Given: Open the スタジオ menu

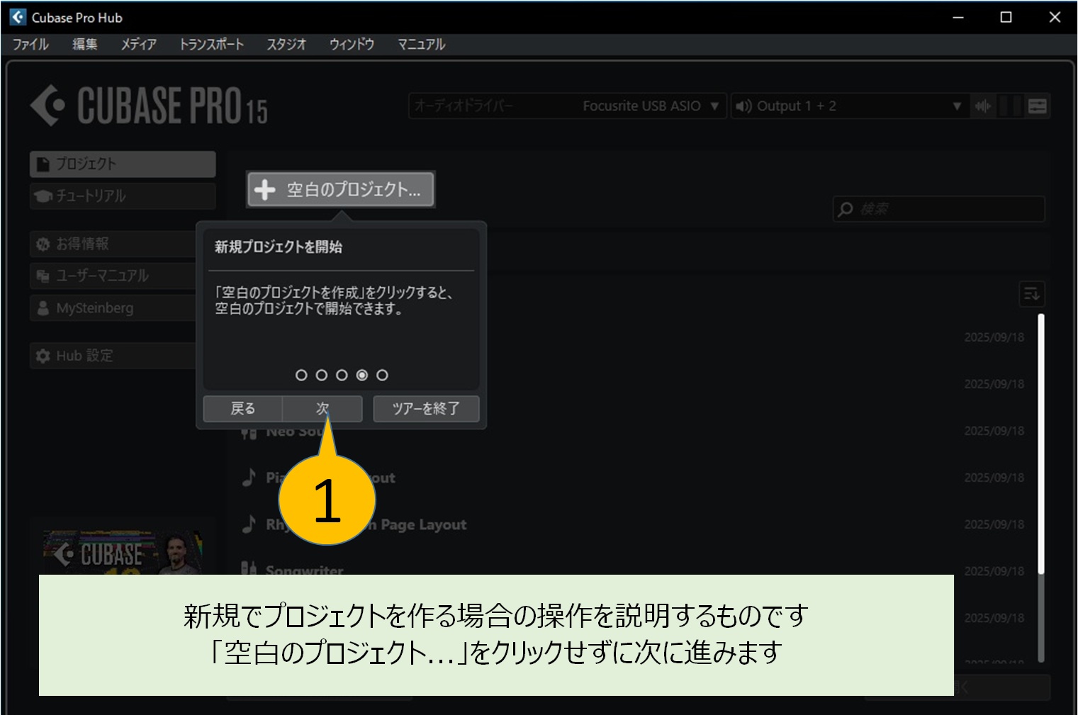Looking at the screenshot, I should pos(286,44).
